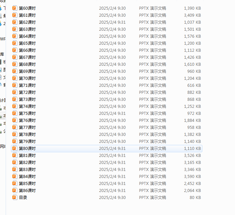Viewport: 235px width, 215px height.
Task: Click the file name 第70课时
Action: point(27,78)
